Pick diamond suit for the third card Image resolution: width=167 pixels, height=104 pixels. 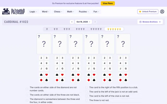[73, 80]
